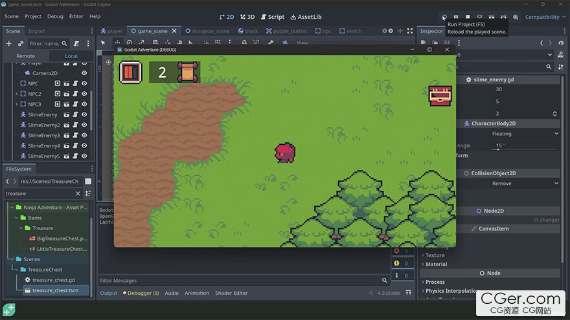This screenshot has height=320, width=570.
Task: Expand the NPC2 node in scene tree
Action: 16,94
